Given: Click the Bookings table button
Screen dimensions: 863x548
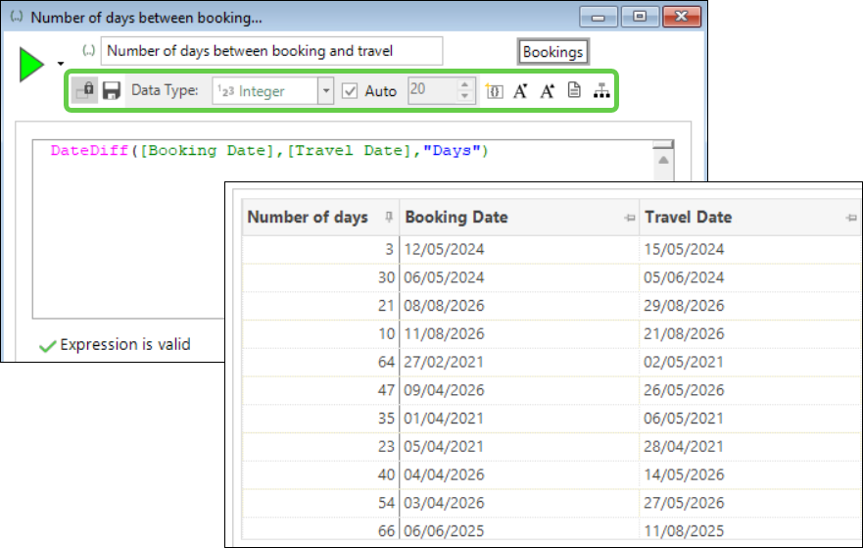Looking at the screenshot, I should coord(552,52).
